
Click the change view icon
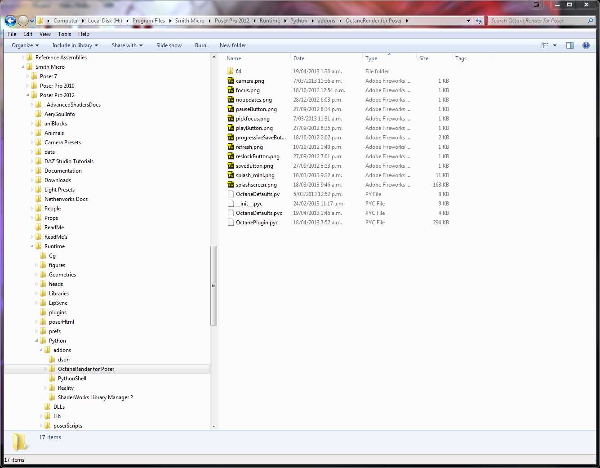[545, 45]
